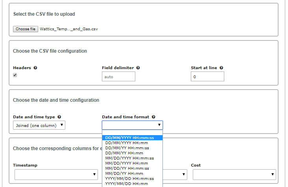Click the Field delimiter help icon
The image size is (288, 187).
pos(138,68)
